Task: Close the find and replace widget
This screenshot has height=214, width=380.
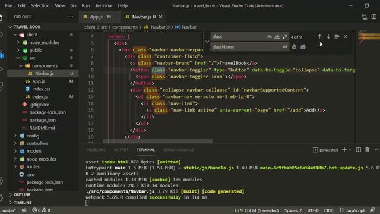Action: (346, 37)
